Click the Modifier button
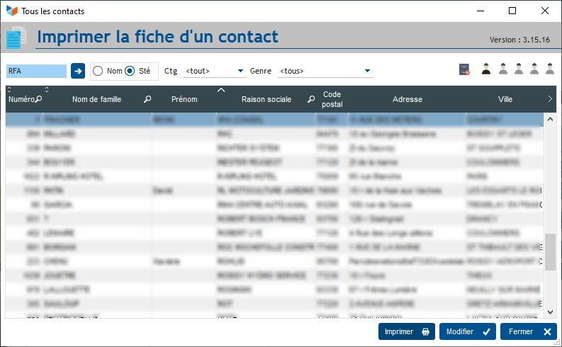Viewport: 562px width, 347px height. (x=467, y=331)
